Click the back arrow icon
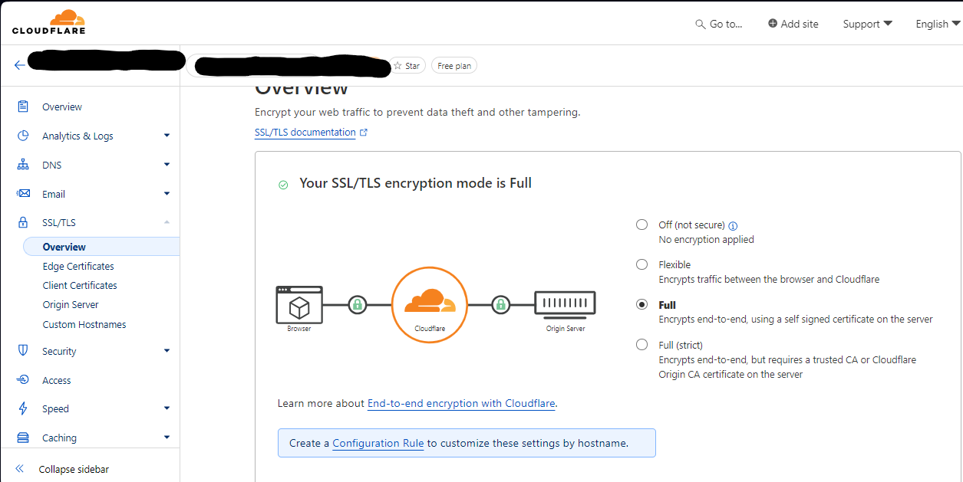Viewport: 963px width, 482px height. [x=19, y=65]
